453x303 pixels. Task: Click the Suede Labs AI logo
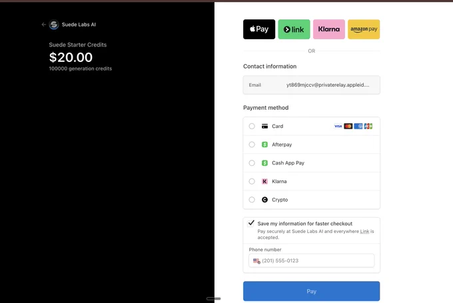(x=54, y=25)
